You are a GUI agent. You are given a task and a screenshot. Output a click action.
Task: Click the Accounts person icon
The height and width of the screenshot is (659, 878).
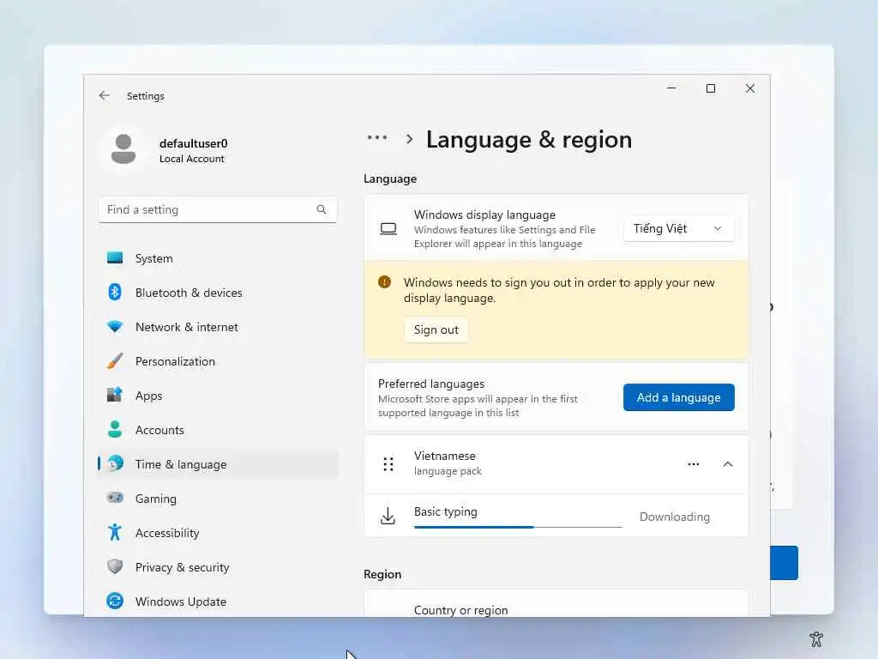click(115, 429)
